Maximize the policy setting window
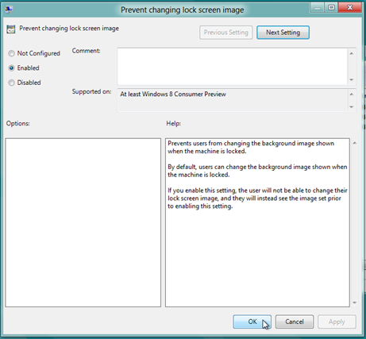The height and width of the screenshot is (339, 366). pyautogui.click(x=332, y=7)
